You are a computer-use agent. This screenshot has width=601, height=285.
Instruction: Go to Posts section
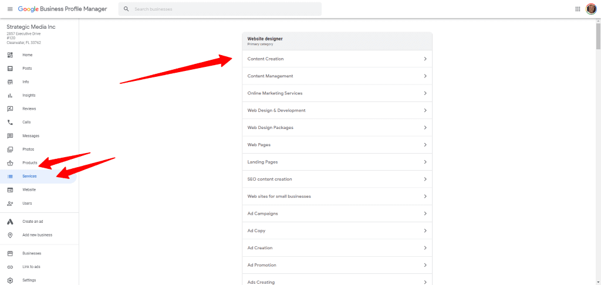[27, 69]
